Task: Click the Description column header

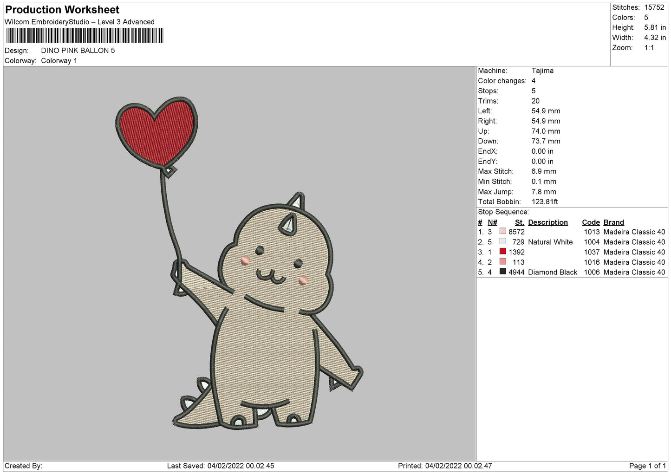Action: (547, 222)
